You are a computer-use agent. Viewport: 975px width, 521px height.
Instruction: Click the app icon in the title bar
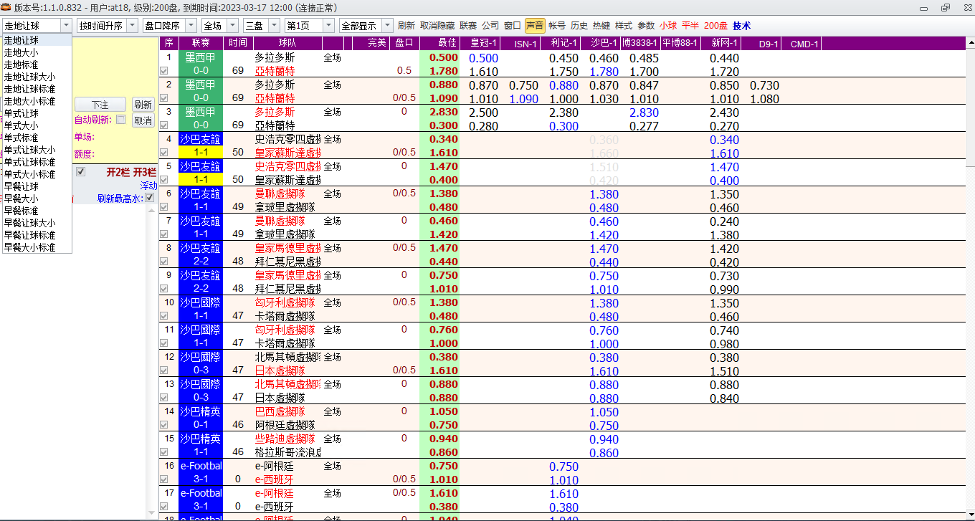click(6, 7)
